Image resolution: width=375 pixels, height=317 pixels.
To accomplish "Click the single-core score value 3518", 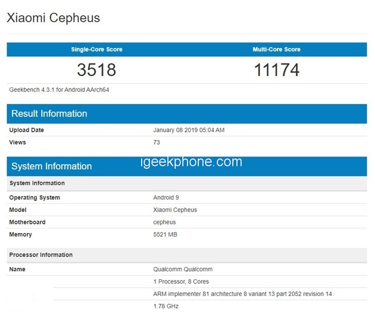I will (x=97, y=69).
